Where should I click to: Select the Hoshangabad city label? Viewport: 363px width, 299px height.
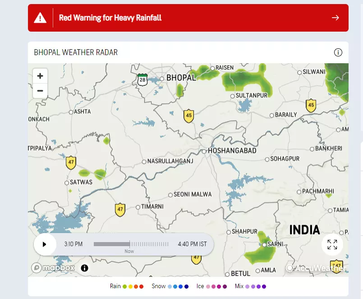(232, 151)
